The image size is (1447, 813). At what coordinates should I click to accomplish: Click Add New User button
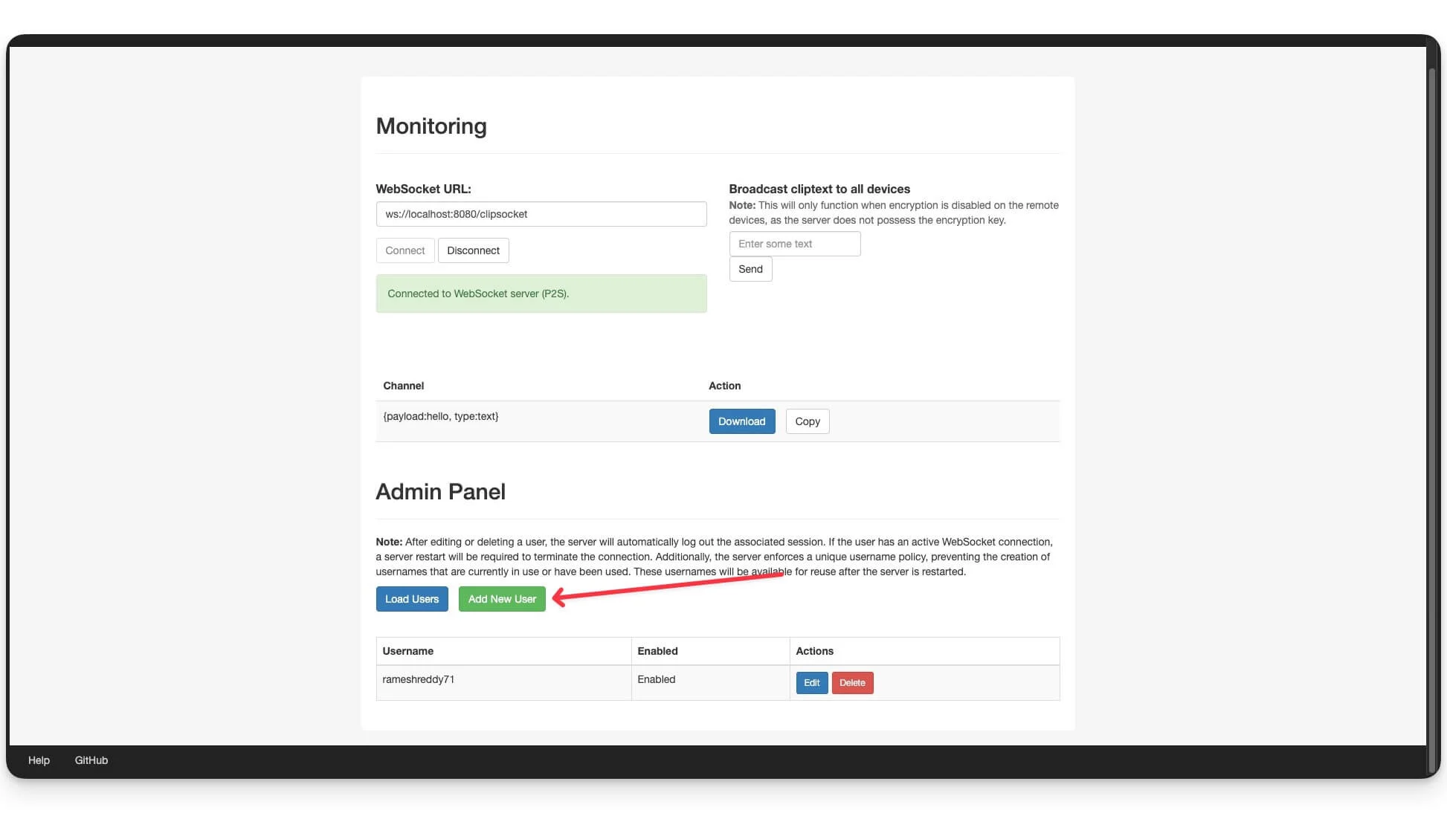(502, 599)
